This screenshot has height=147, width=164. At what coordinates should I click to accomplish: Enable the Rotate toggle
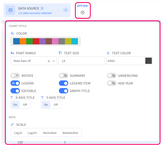[15, 76]
